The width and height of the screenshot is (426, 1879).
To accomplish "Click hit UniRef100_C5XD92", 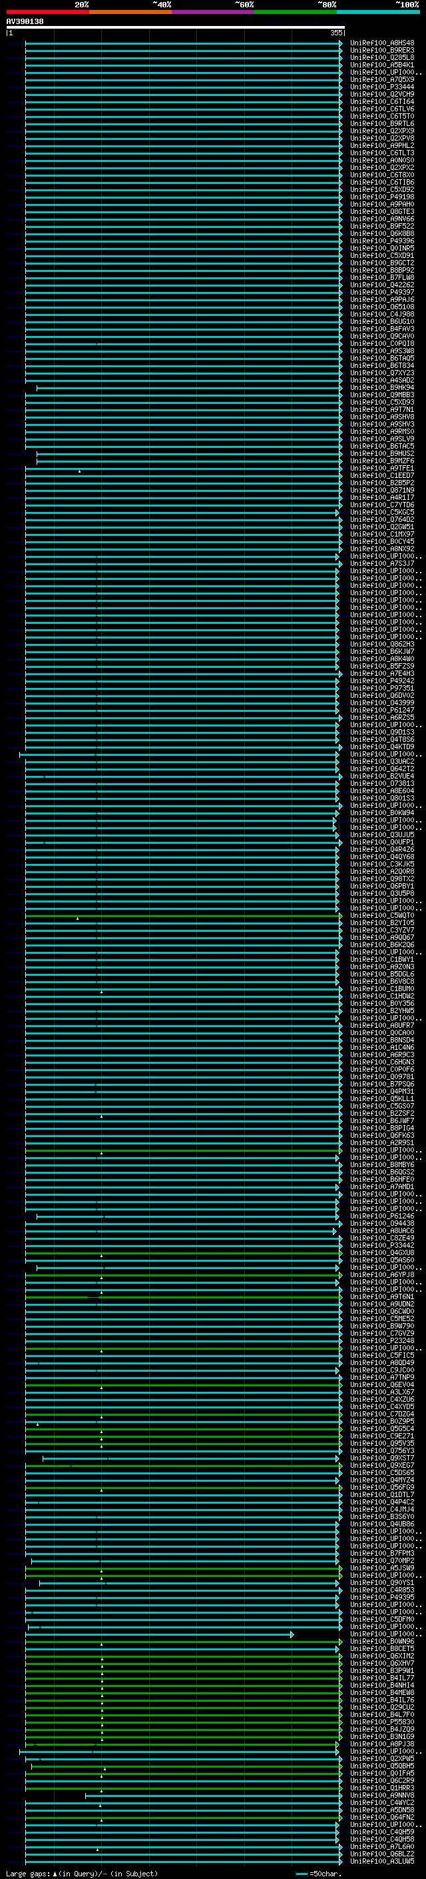I will tap(382, 190).
